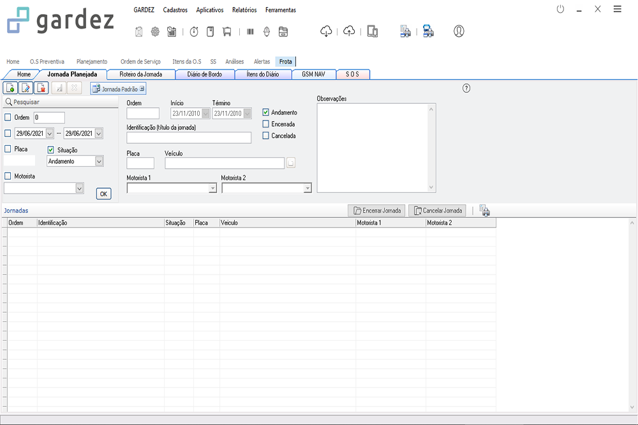Expand the Motorista search dropdown
This screenshot has width=638, height=425.
click(x=79, y=188)
